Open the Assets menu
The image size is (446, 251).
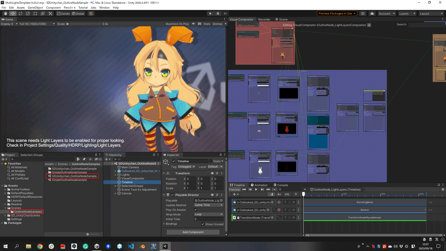[21, 7]
